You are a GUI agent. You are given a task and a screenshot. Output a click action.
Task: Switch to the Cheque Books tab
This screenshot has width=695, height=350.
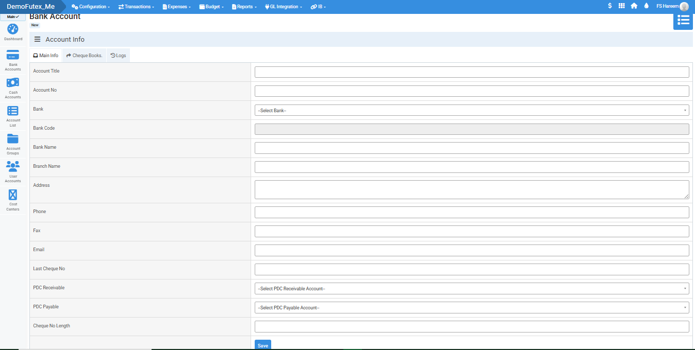tap(84, 56)
